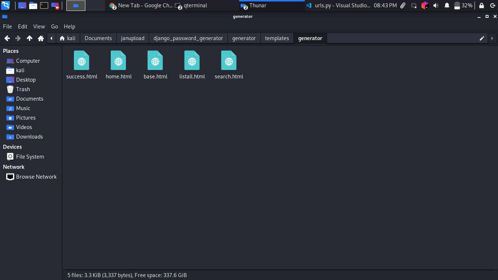Click the panel clock showing 08:43 PM

[385, 5]
